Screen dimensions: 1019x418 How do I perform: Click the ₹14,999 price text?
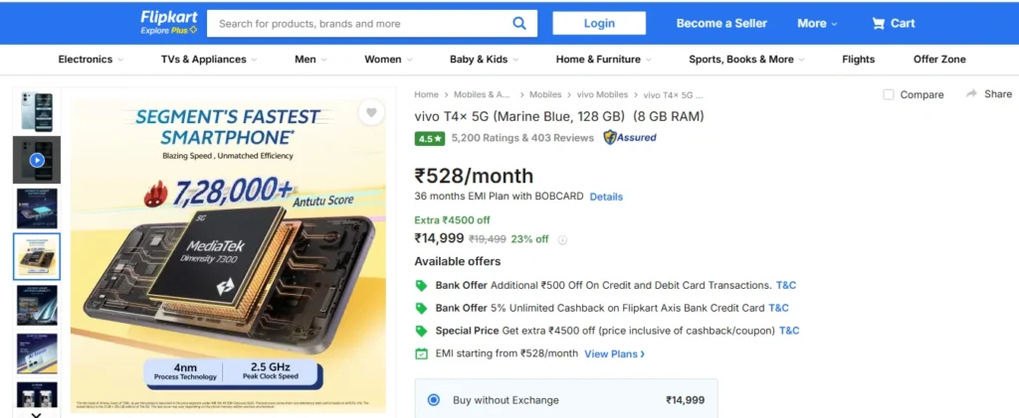(x=439, y=238)
